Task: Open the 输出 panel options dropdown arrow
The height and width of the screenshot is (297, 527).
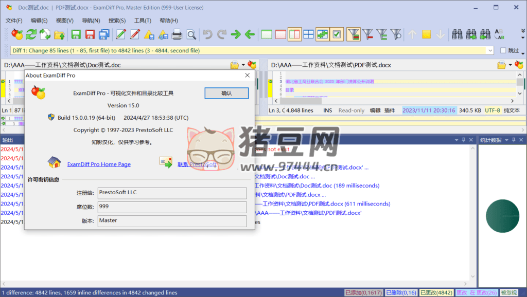Action: click(x=456, y=140)
